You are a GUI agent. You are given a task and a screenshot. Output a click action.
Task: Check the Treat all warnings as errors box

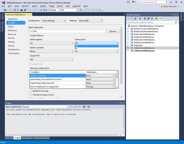coord(31,95)
